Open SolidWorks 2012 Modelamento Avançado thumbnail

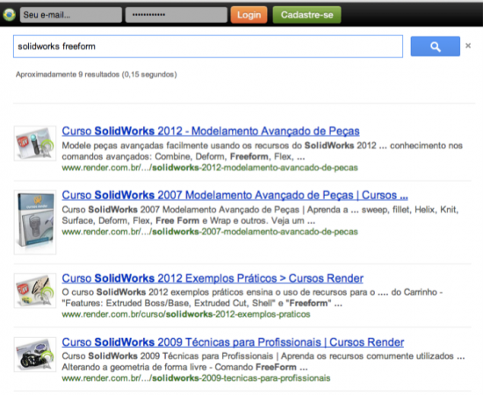[x=35, y=143]
